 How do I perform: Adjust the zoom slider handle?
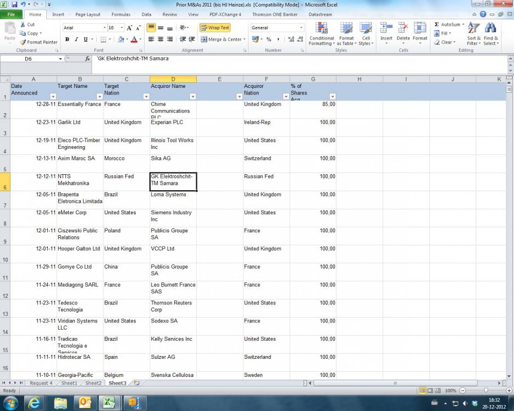[486, 390]
